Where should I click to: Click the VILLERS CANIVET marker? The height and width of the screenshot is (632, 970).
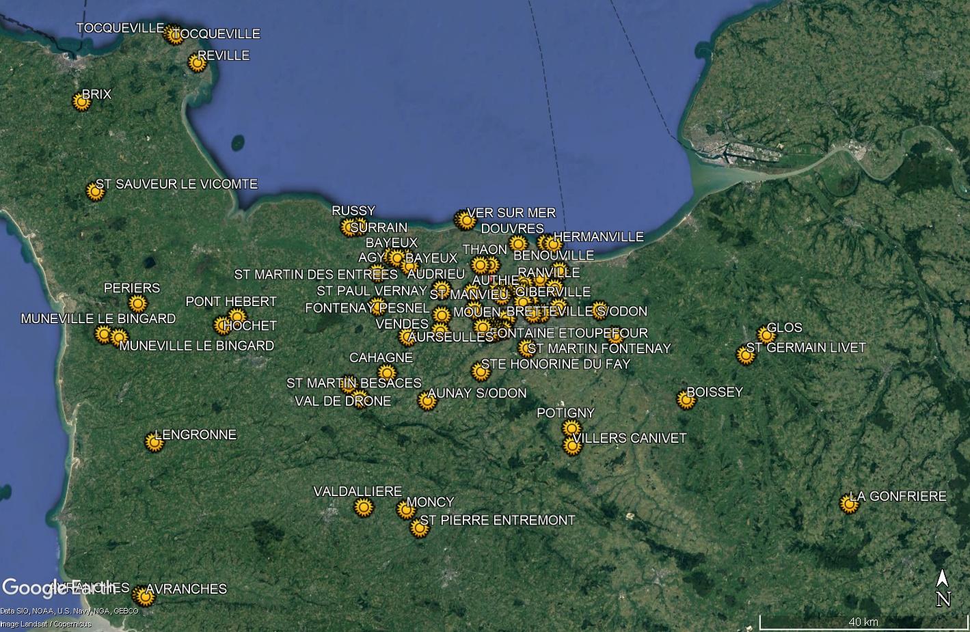pos(571,445)
